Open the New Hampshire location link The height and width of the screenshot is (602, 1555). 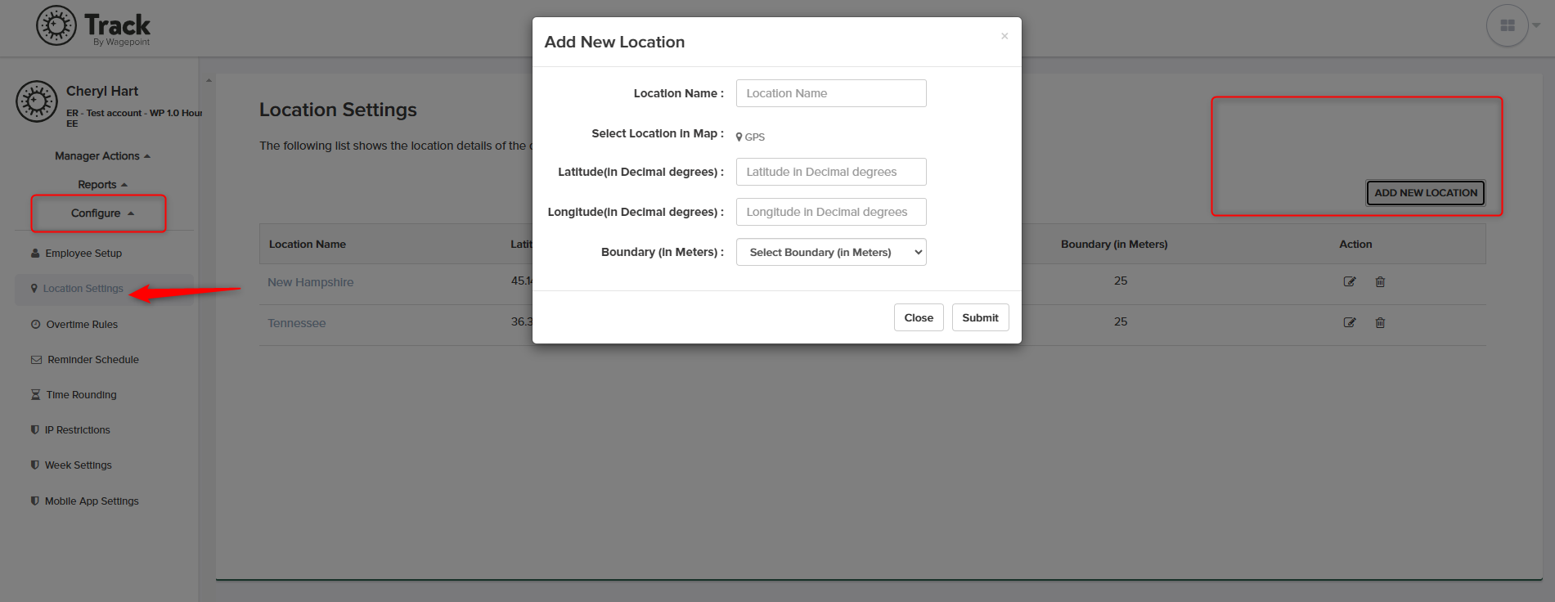click(x=311, y=282)
